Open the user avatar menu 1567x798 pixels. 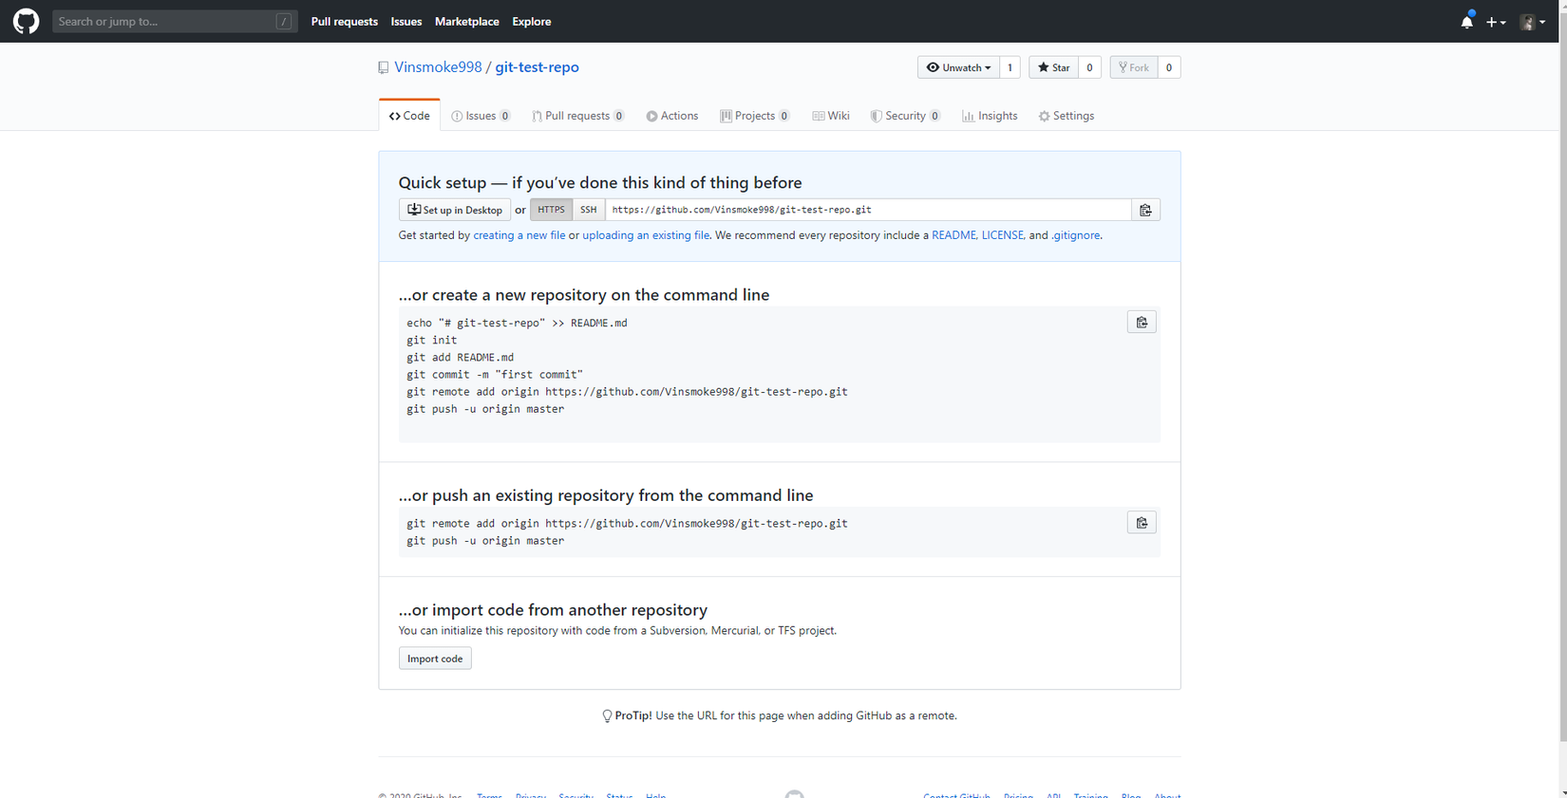[x=1532, y=22]
